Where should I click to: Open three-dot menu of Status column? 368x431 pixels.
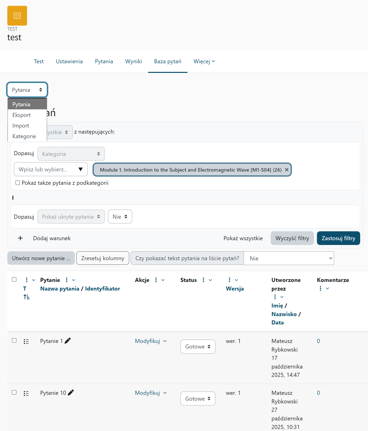coord(203,280)
